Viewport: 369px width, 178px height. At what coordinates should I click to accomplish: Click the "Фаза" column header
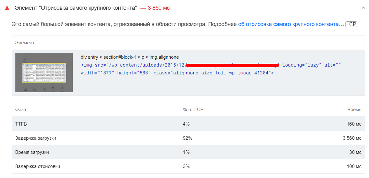(21, 110)
